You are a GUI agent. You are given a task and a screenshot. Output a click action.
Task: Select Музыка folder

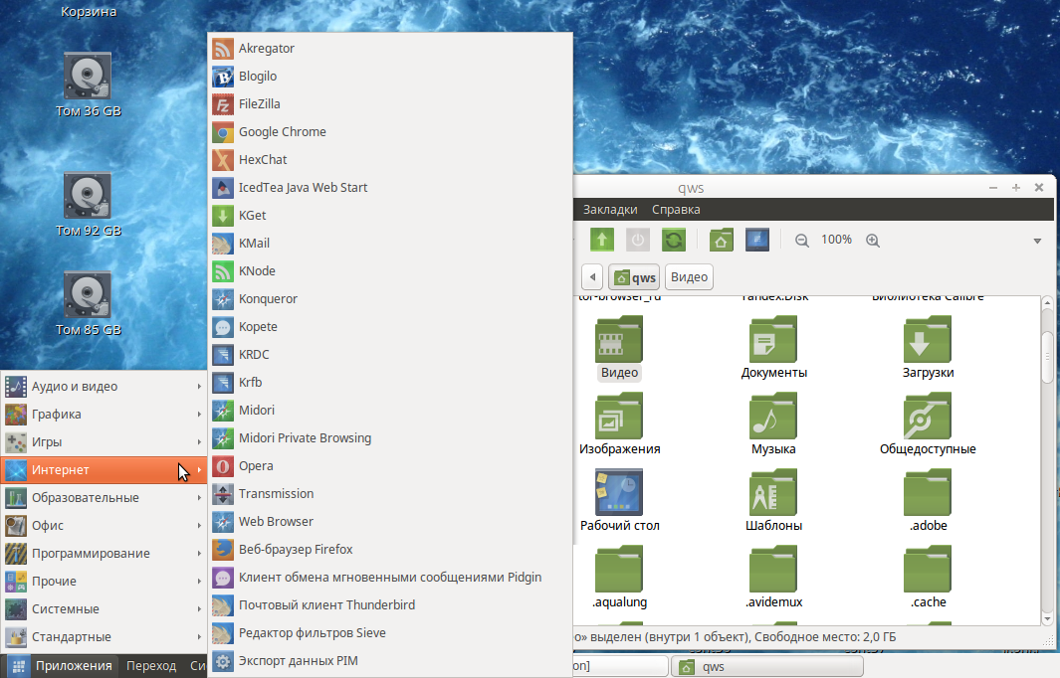coord(773,425)
